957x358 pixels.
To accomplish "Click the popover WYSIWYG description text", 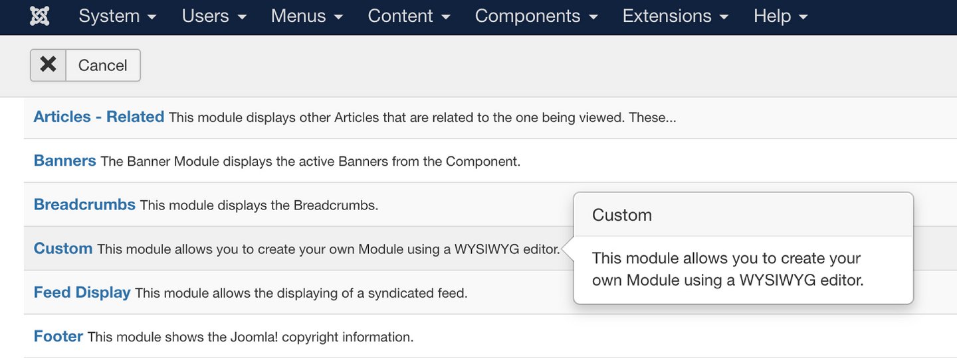I will [728, 269].
